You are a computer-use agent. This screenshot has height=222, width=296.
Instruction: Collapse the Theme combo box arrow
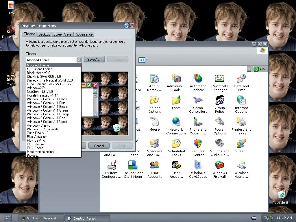pos(79,60)
